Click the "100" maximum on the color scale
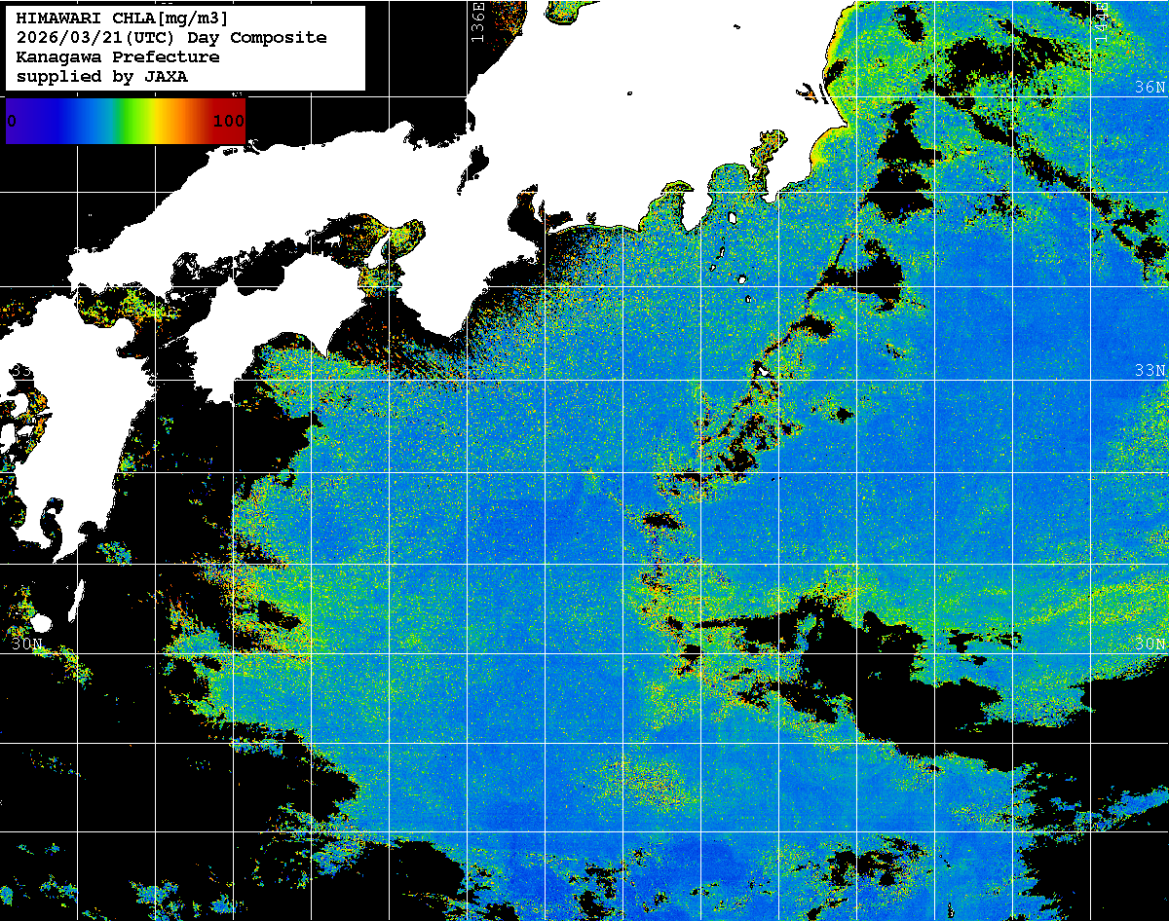This screenshot has height=921, width=1169. 228,121
